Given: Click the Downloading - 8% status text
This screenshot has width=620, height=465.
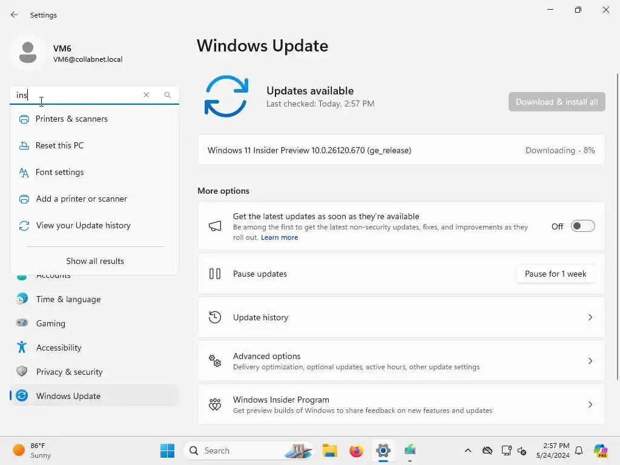Looking at the screenshot, I should coord(560,150).
